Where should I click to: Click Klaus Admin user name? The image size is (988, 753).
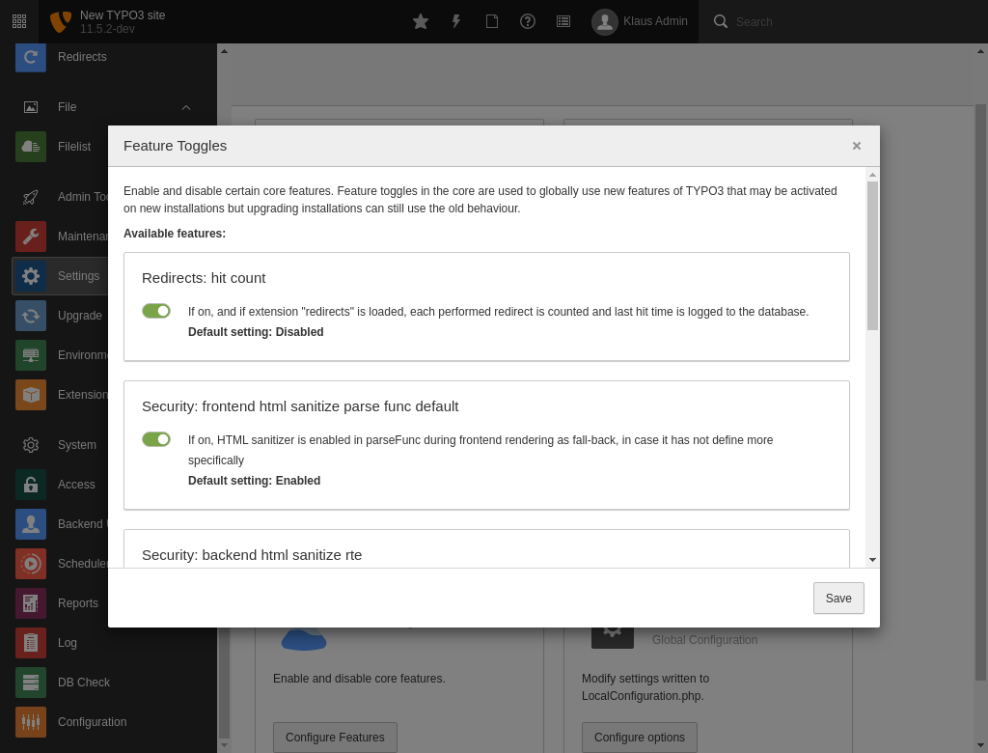(x=655, y=21)
